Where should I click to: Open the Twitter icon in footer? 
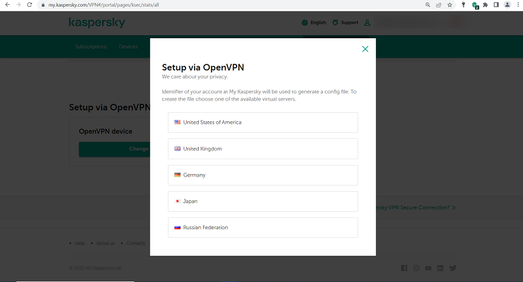pos(452,268)
